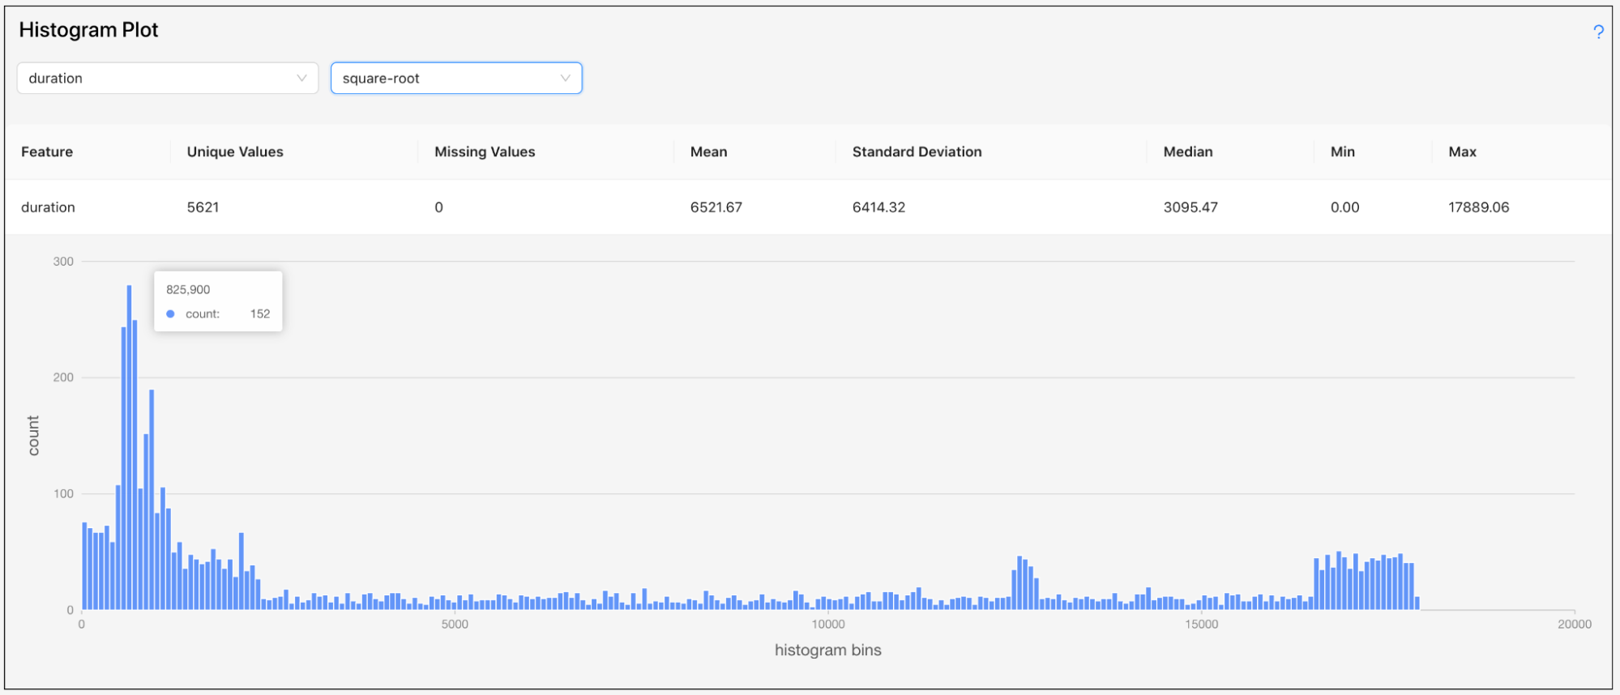Click the Standard Deviation column header
The width and height of the screenshot is (1620, 695).
pyautogui.click(x=917, y=151)
